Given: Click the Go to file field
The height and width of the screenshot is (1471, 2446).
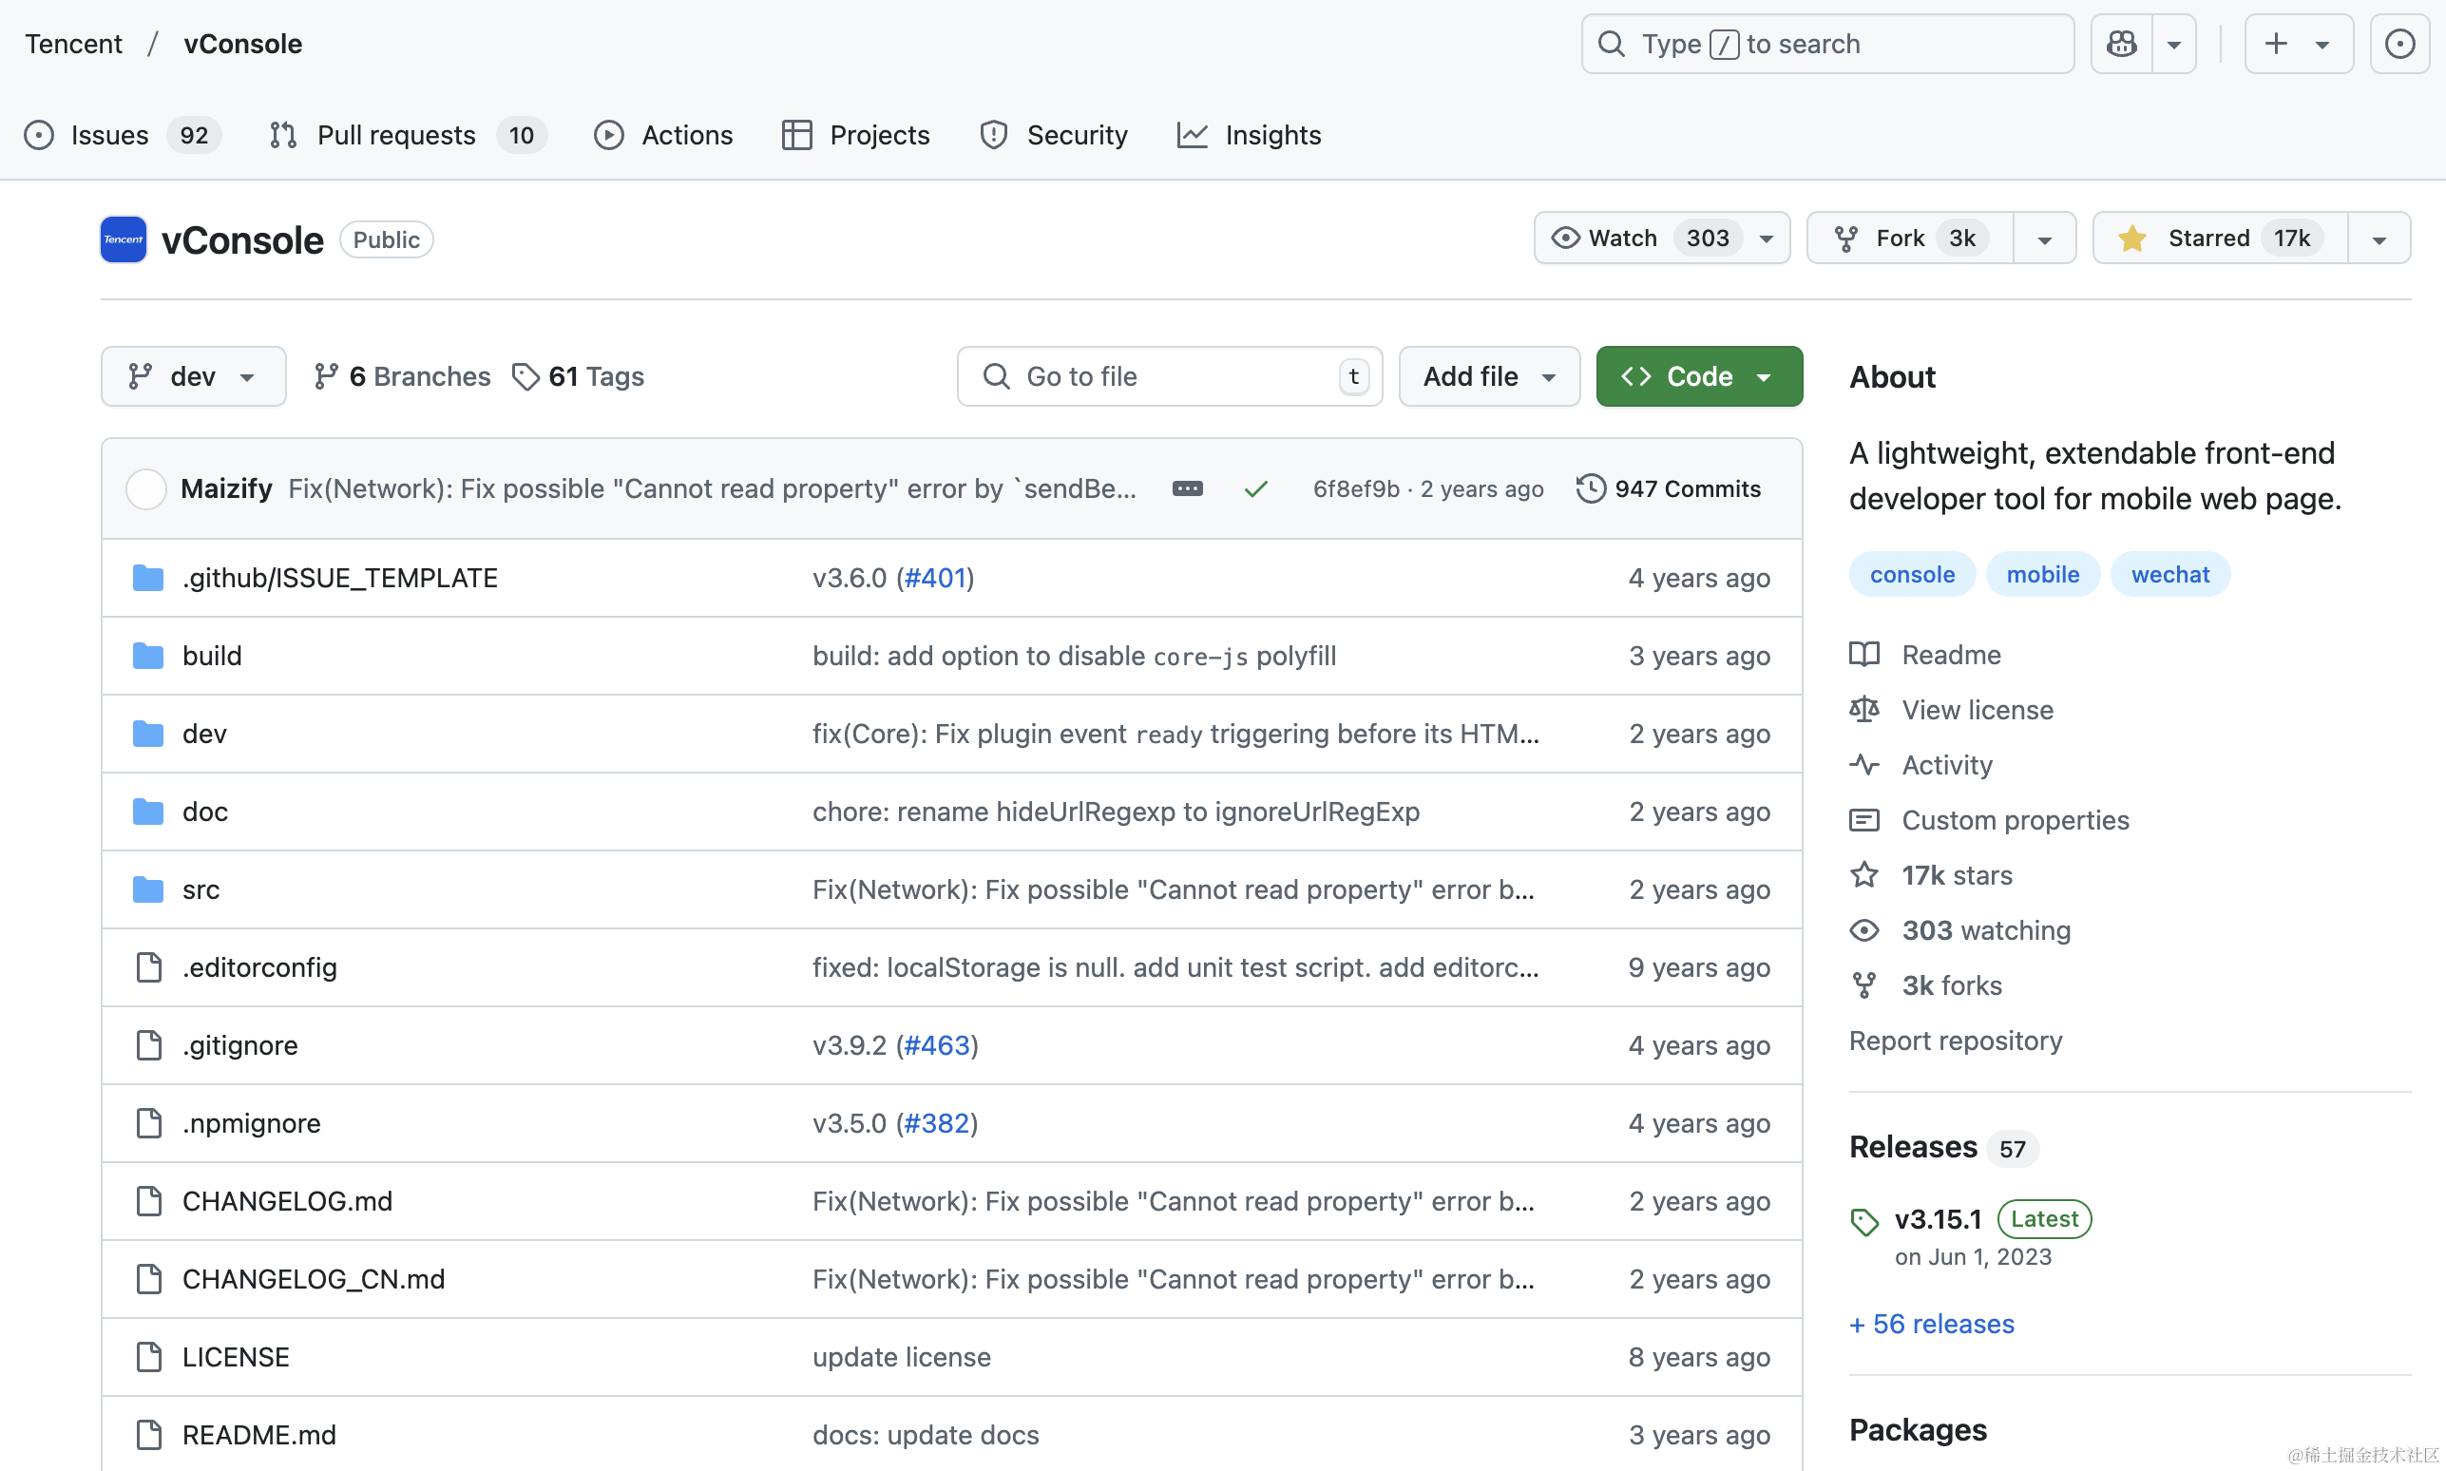Looking at the screenshot, I should (1169, 376).
